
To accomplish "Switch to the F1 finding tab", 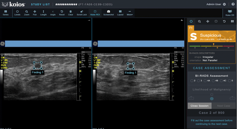I will pyautogui.click(x=191, y=28).
